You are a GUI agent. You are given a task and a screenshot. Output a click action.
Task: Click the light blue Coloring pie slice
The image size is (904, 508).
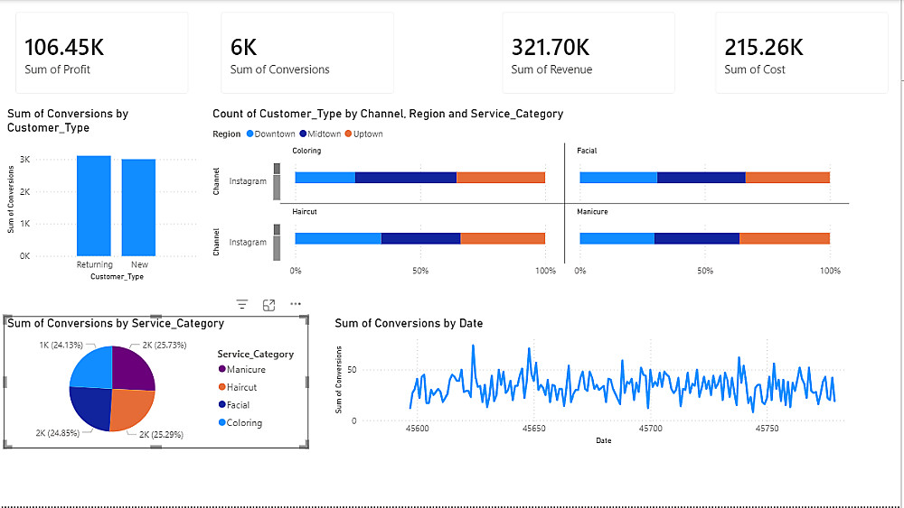(92, 368)
